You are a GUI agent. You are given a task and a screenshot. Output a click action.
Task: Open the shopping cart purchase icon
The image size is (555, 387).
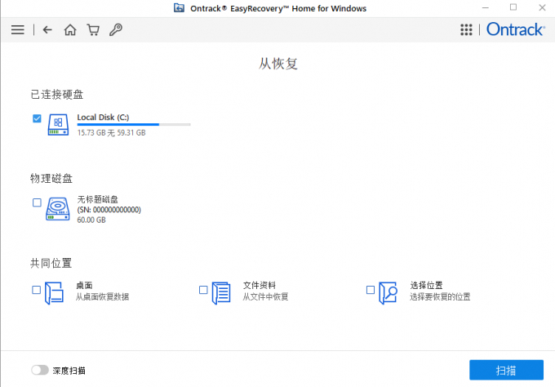(x=93, y=29)
